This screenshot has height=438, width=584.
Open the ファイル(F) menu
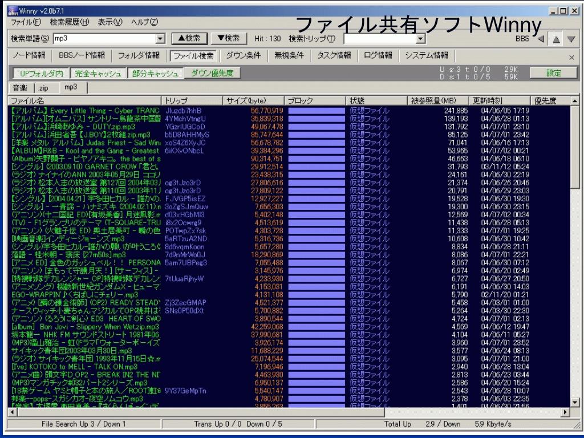26,22
